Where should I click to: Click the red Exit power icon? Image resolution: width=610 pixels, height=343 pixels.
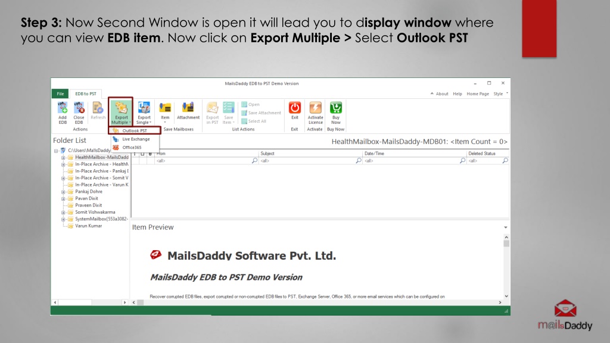click(x=294, y=108)
